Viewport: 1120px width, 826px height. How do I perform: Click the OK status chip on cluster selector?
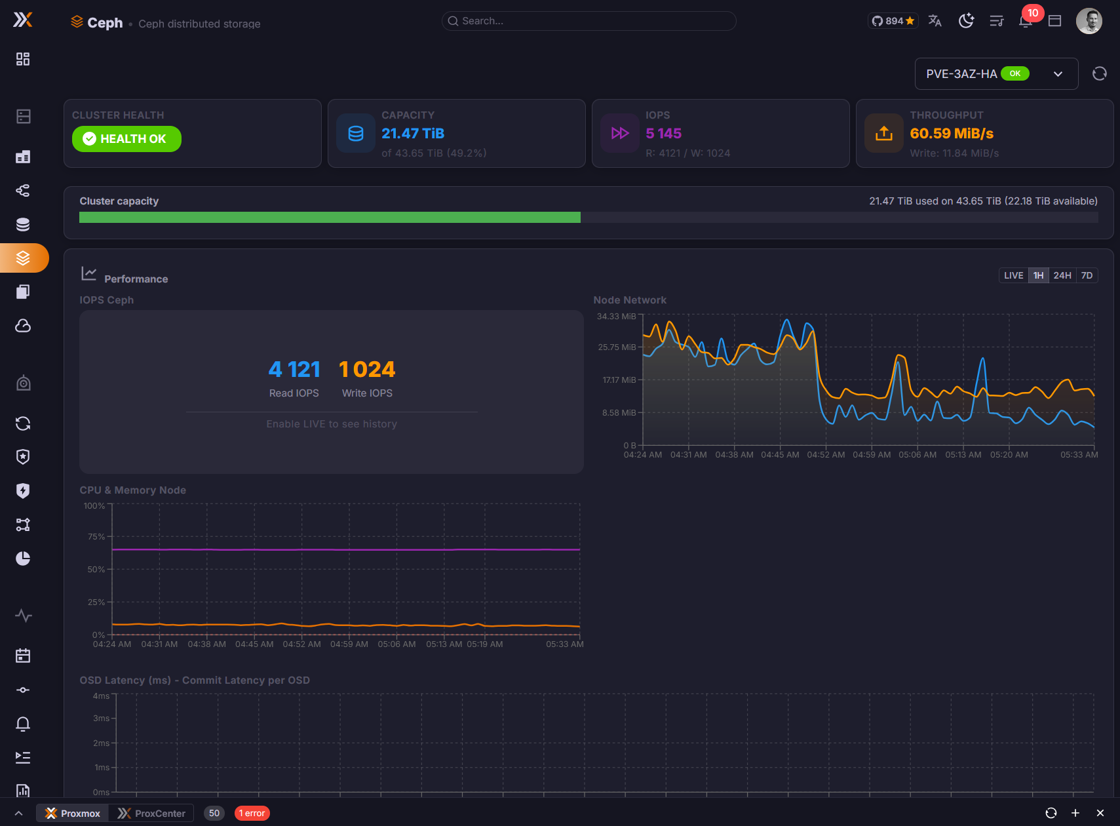point(1015,73)
